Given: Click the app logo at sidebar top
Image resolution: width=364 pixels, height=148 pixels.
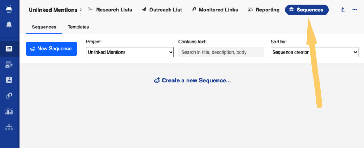Looking at the screenshot, I should [9, 9].
